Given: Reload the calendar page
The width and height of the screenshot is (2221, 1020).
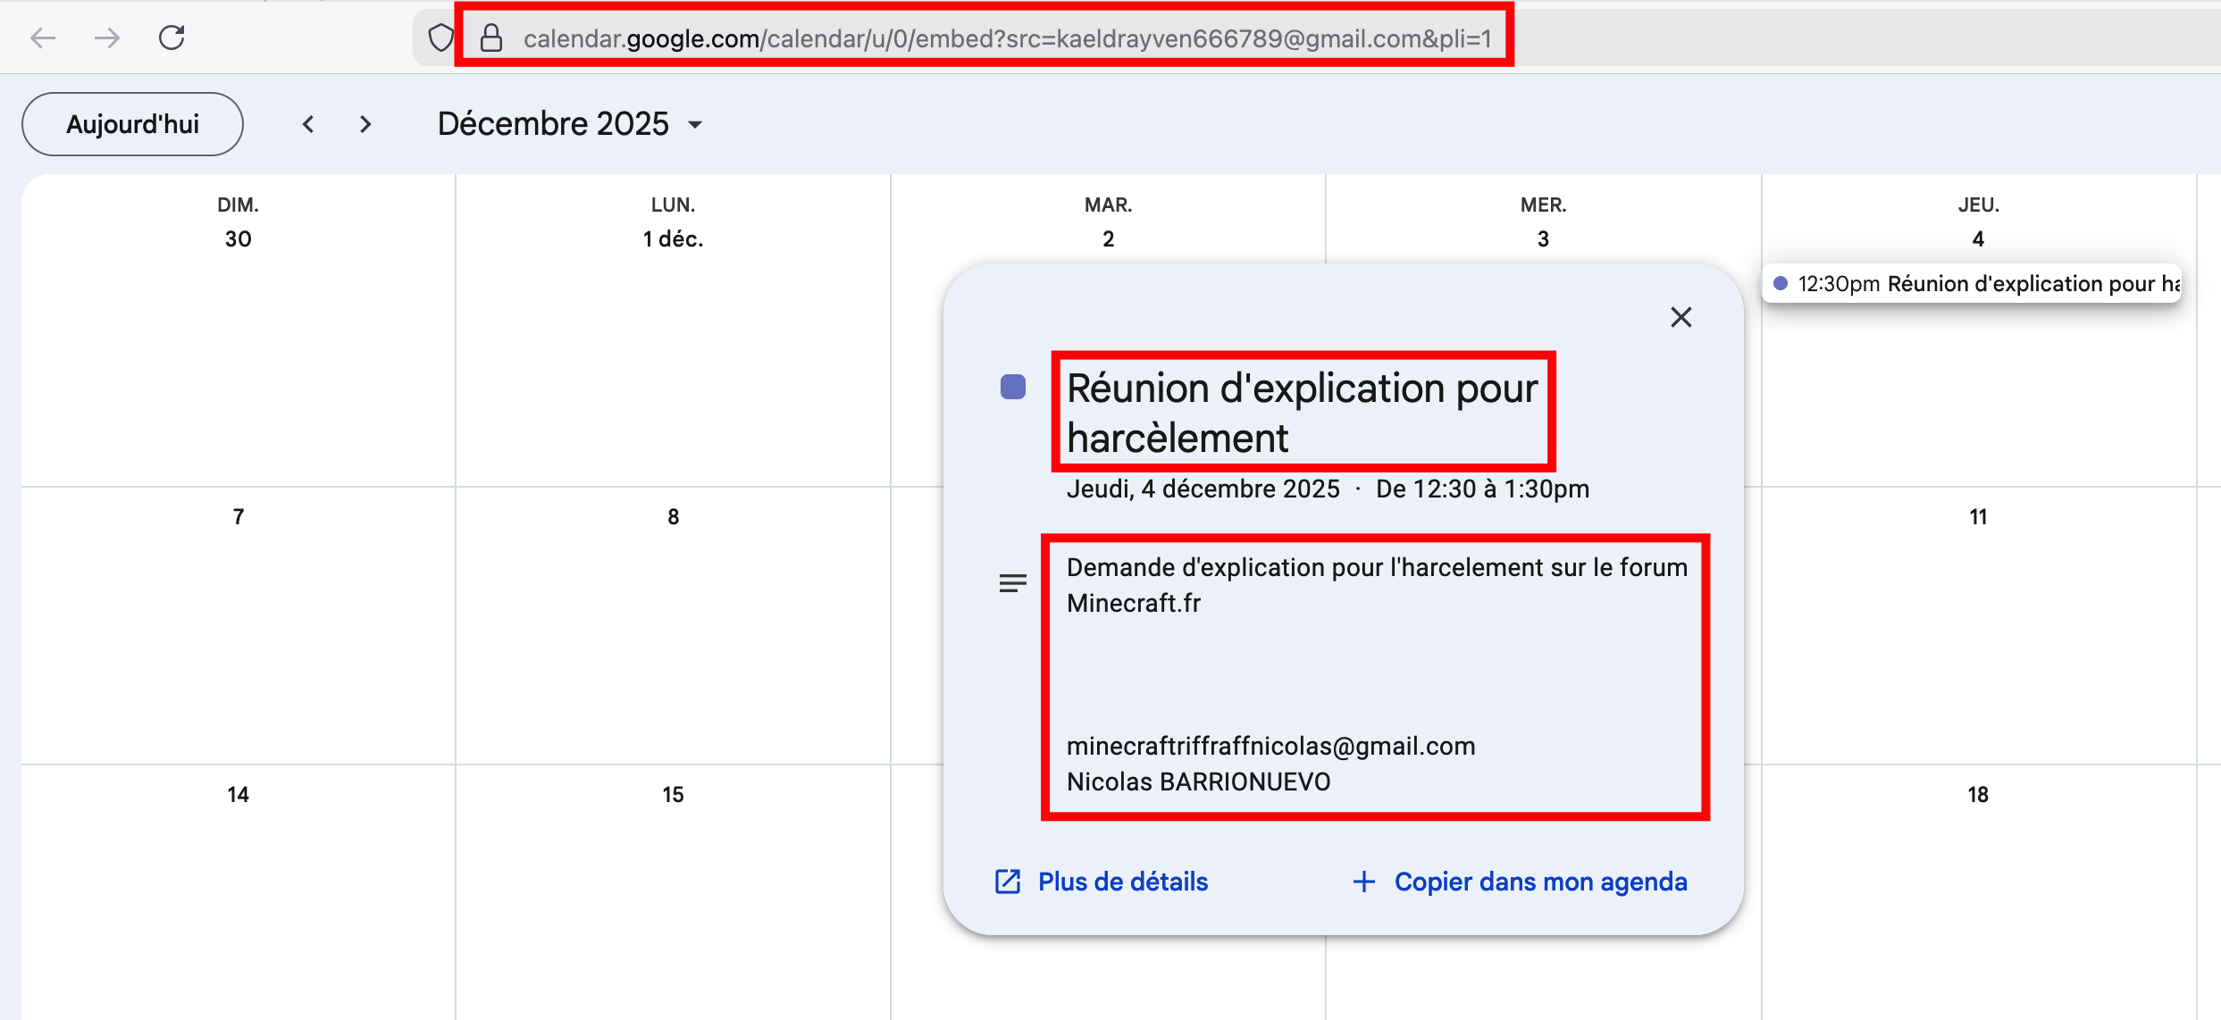Looking at the screenshot, I should 172,38.
